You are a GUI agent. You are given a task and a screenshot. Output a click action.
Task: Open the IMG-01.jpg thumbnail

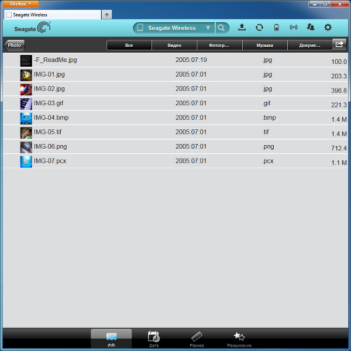pos(26,75)
